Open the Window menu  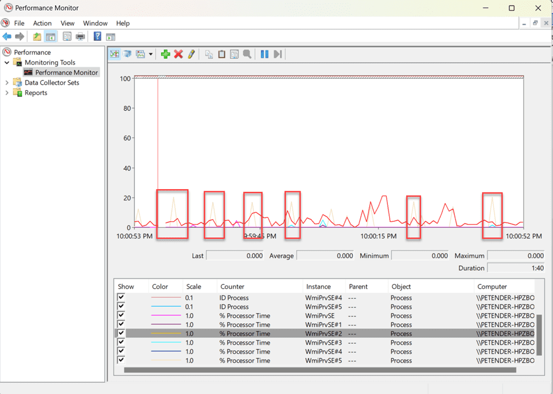95,23
